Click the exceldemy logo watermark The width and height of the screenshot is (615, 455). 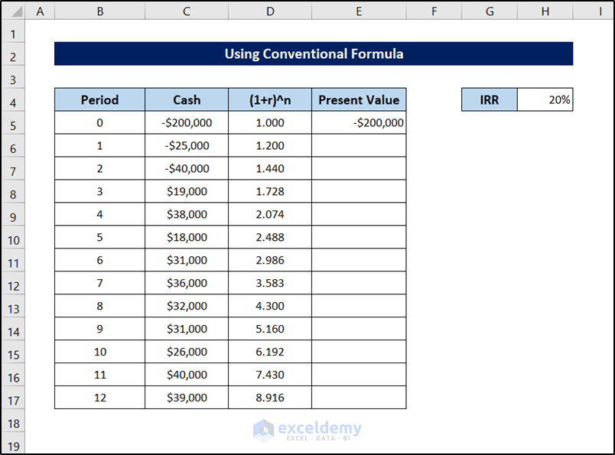click(x=307, y=431)
